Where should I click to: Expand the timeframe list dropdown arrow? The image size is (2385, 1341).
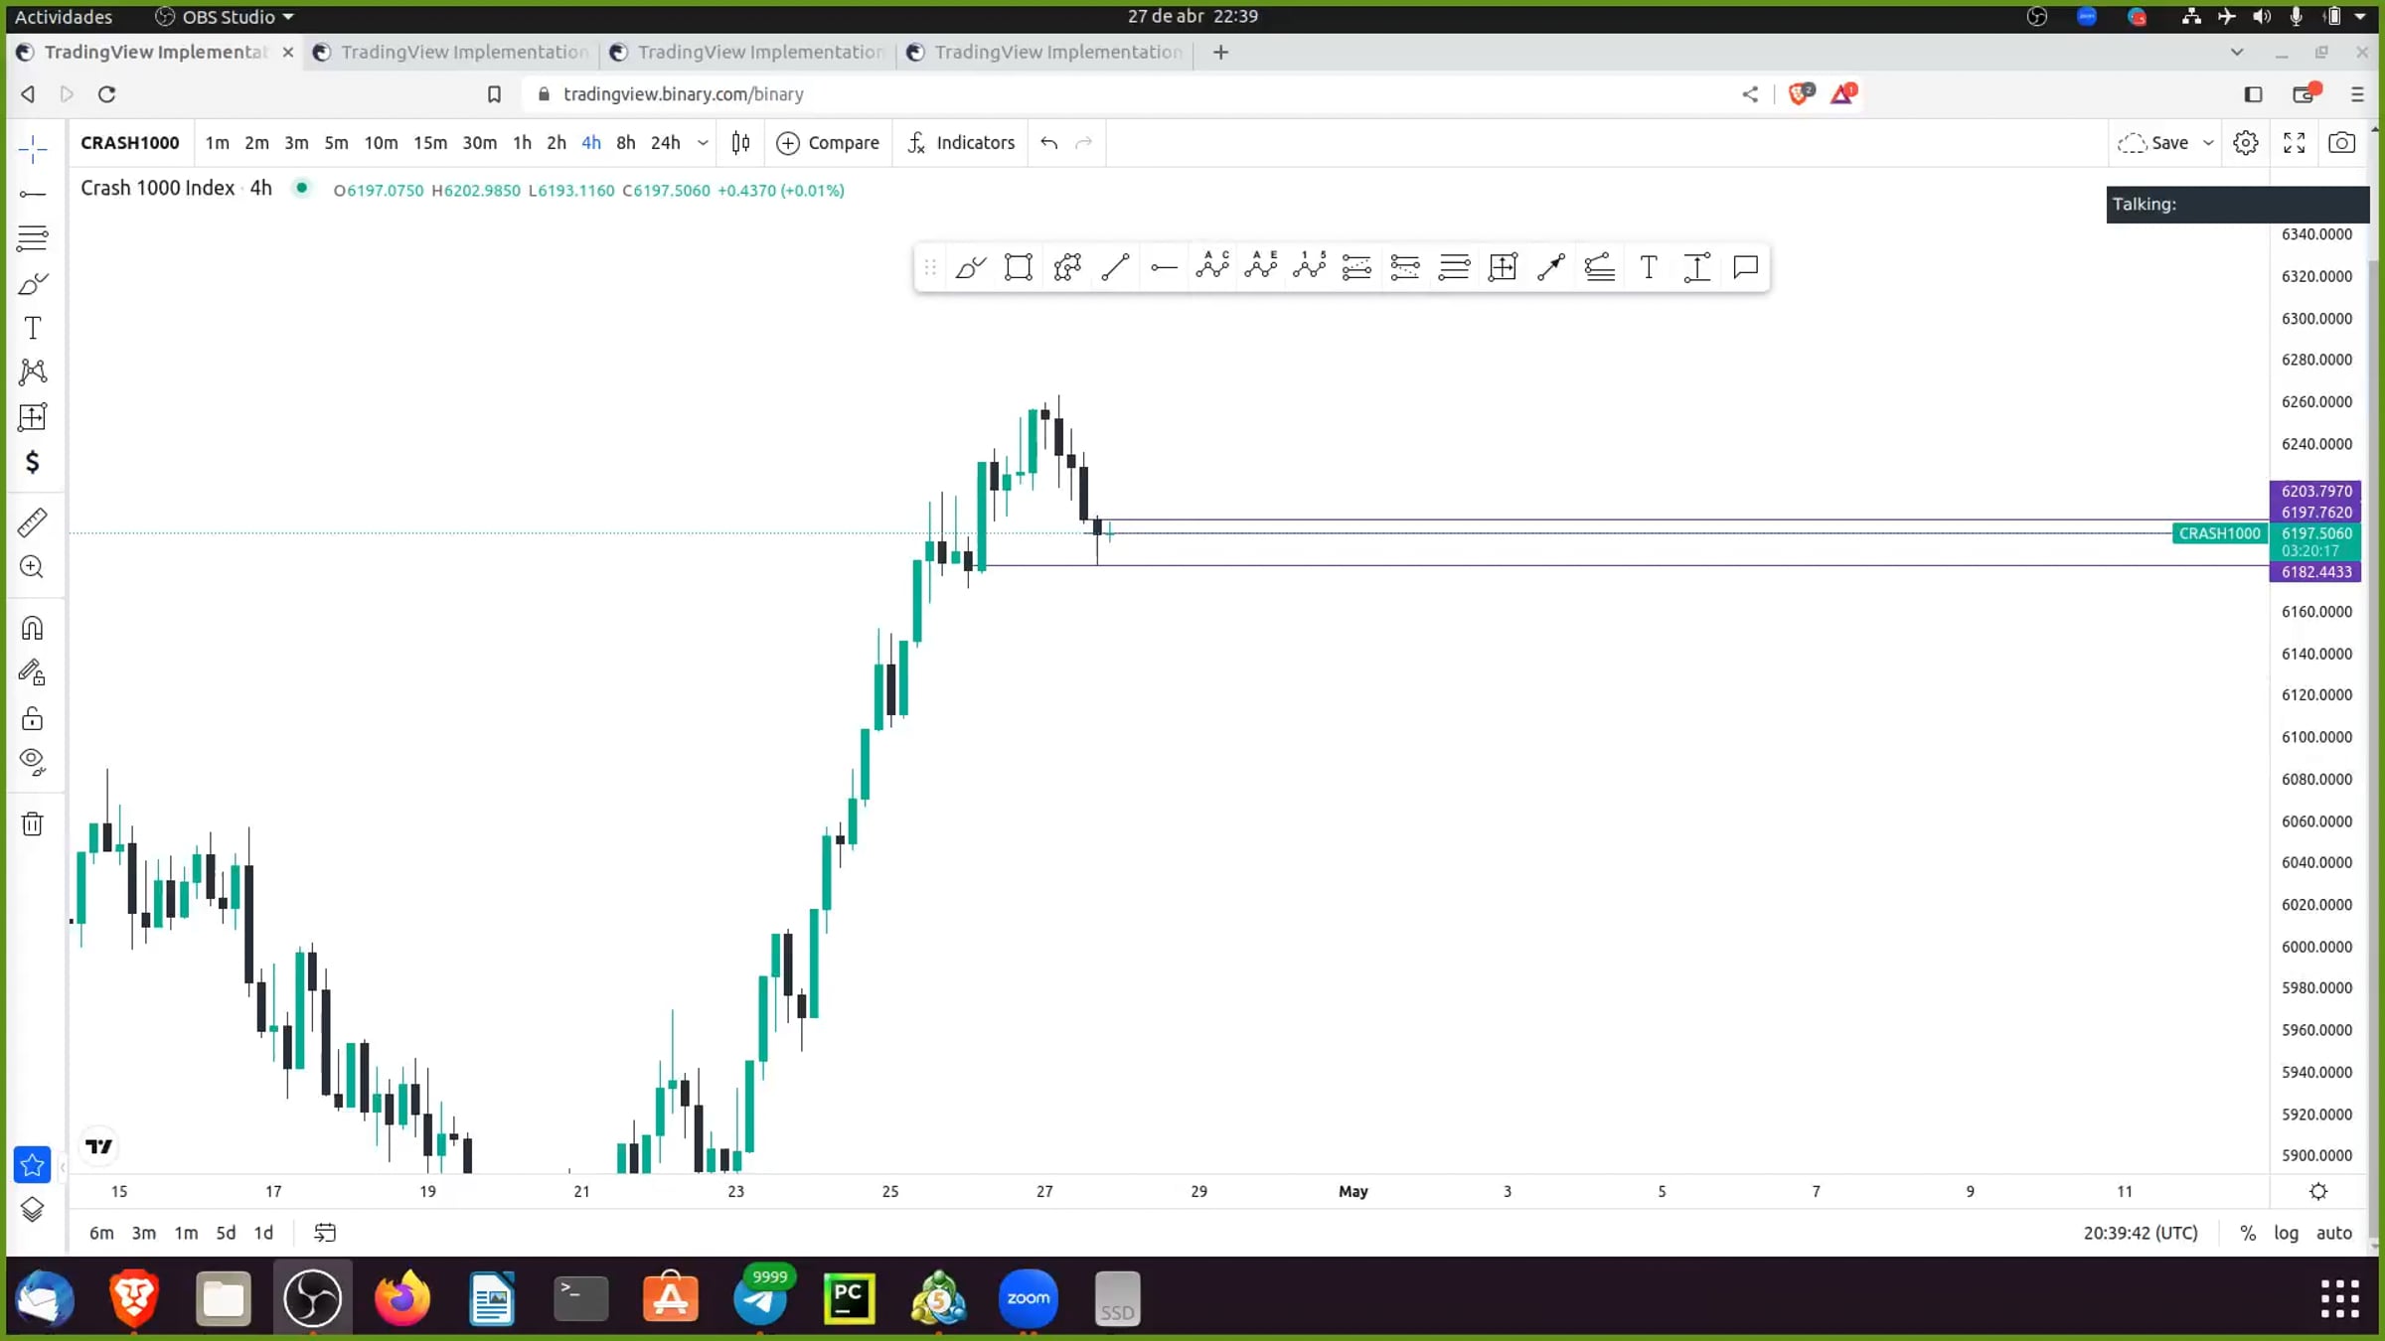703,143
